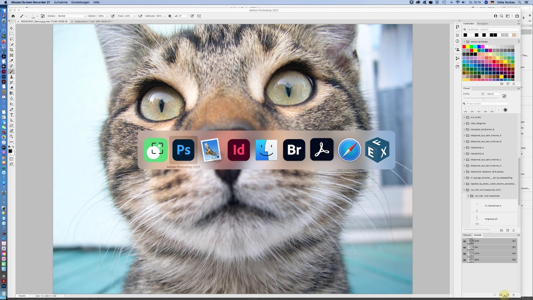Select the Path Selection tool

tap(12, 120)
